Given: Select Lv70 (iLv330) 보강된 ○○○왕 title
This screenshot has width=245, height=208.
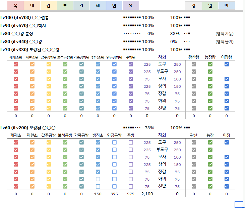Looking at the screenshot, I should click(30, 50).
